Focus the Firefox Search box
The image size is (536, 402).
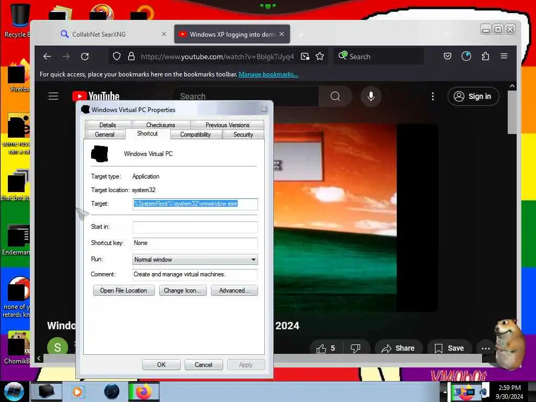click(379, 57)
